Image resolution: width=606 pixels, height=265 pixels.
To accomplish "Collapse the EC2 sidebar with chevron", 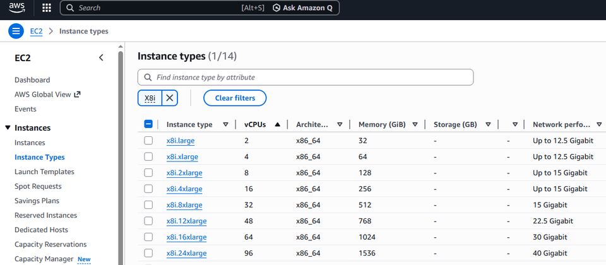I will pos(101,57).
